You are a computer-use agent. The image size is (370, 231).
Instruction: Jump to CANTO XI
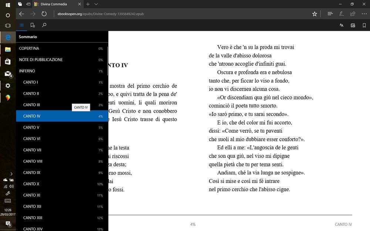[62, 196]
